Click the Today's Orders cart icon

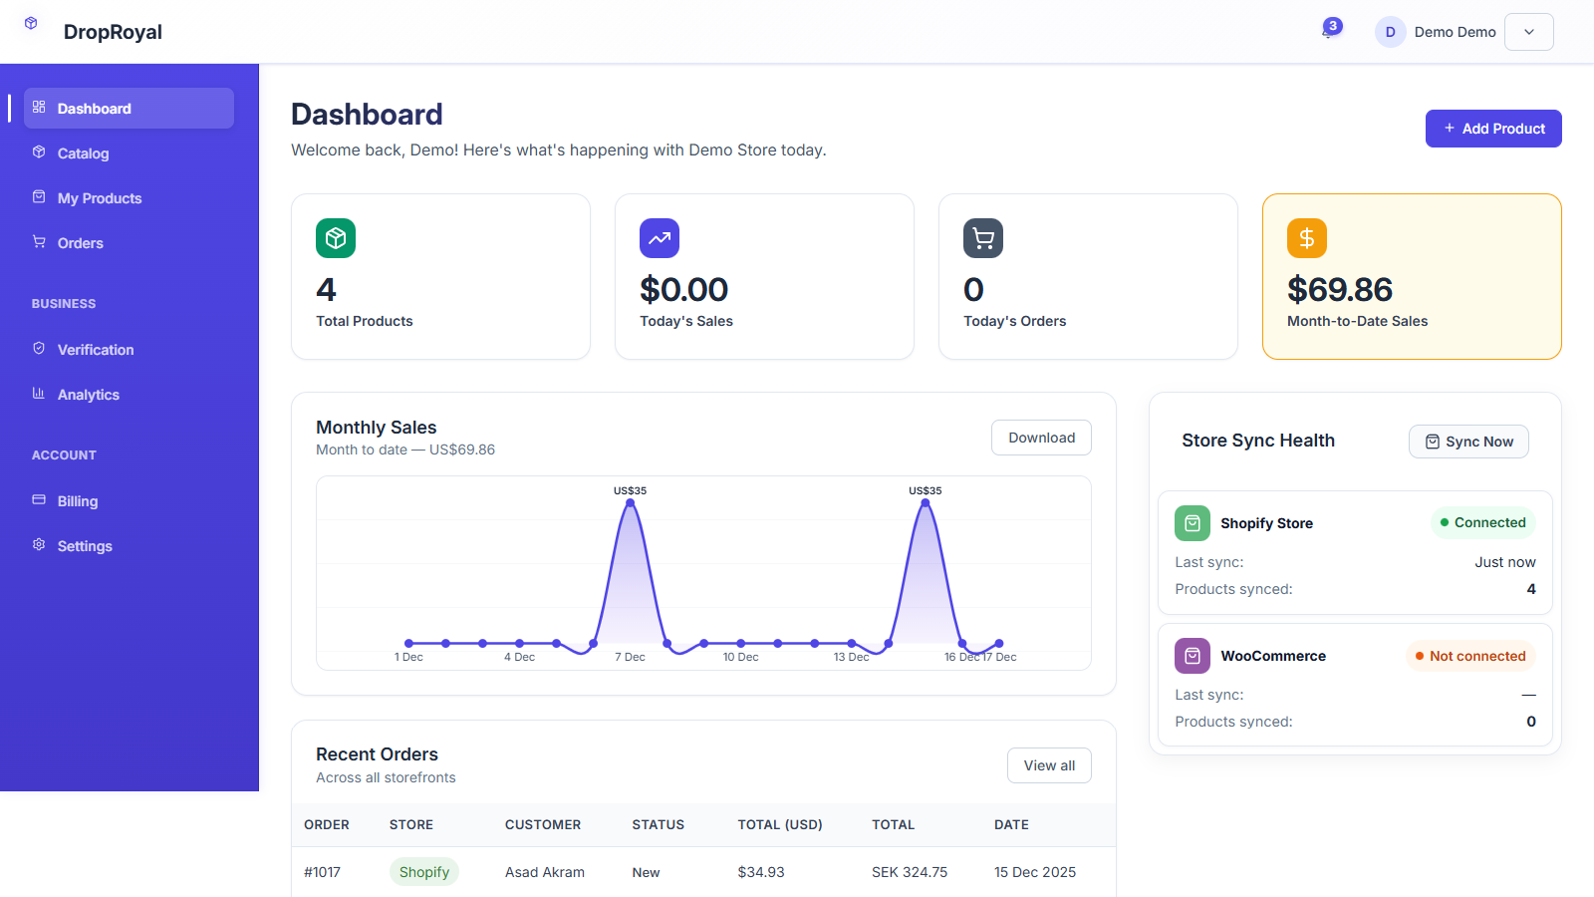coord(983,238)
